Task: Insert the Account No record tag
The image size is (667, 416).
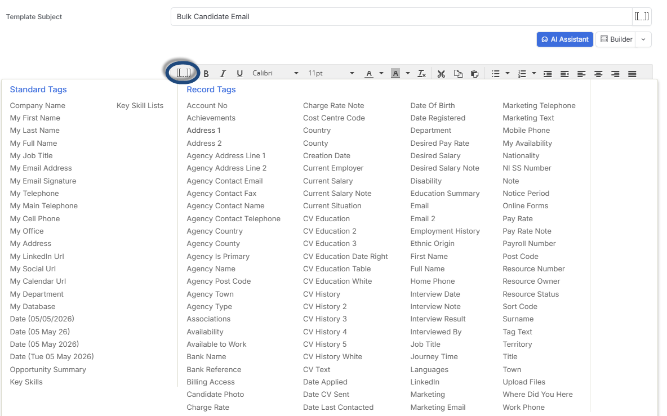Action: click(207, 105)
